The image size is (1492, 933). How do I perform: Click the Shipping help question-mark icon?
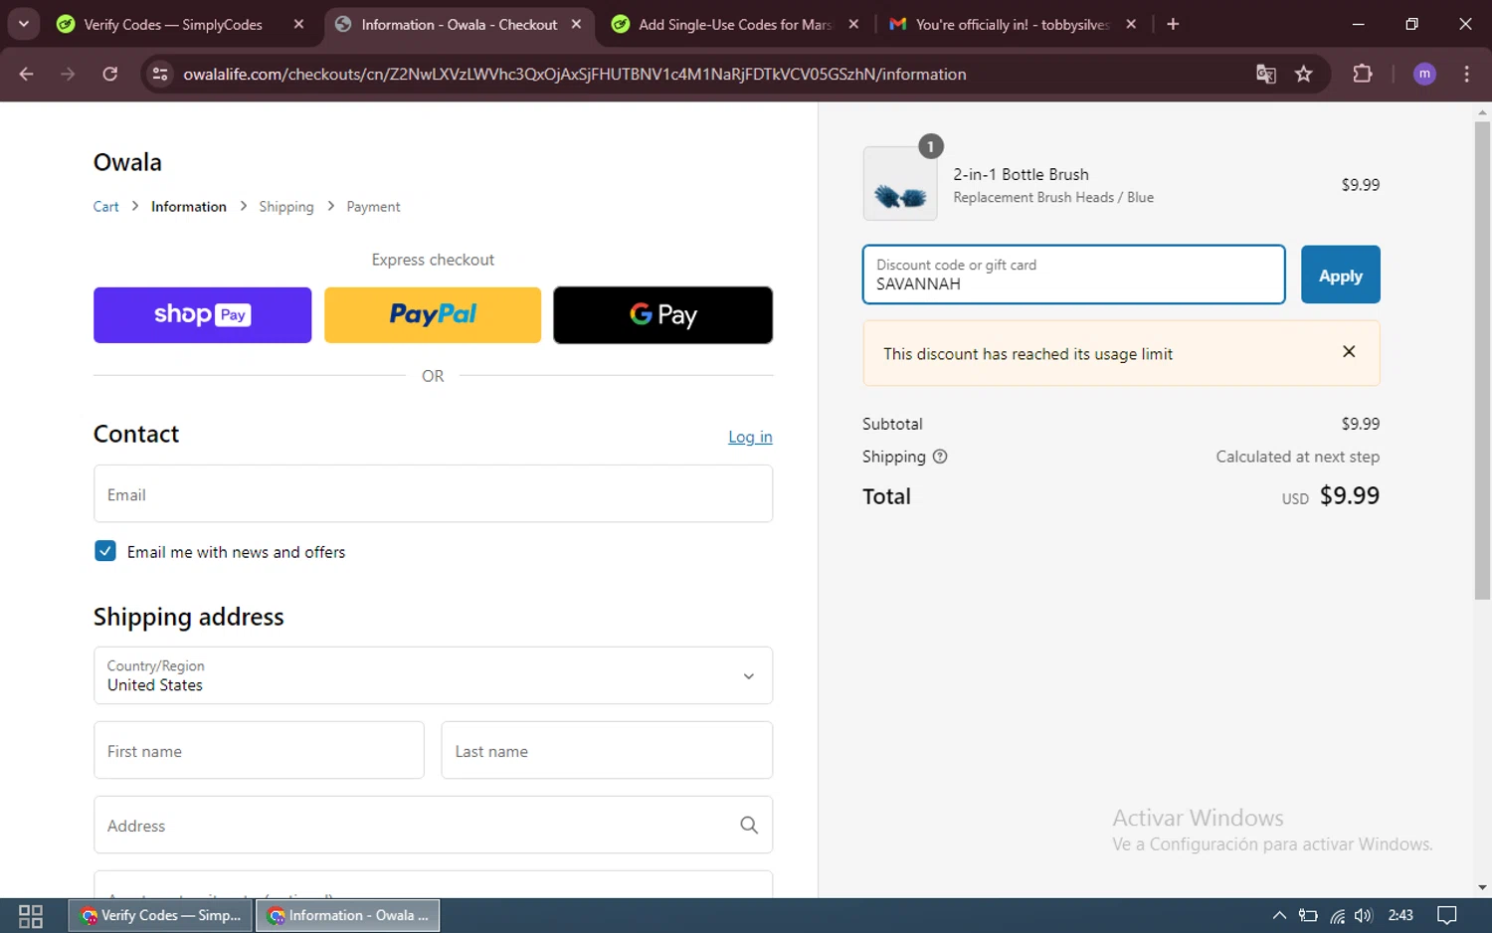point(940,457)
